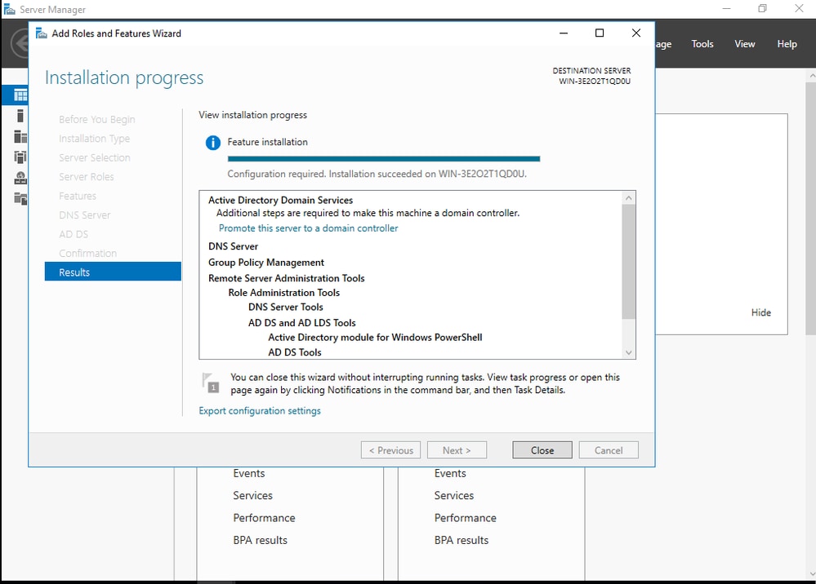Click the AD DS wizard step
This screenshot has height=584, width=816.
(74, 234)
